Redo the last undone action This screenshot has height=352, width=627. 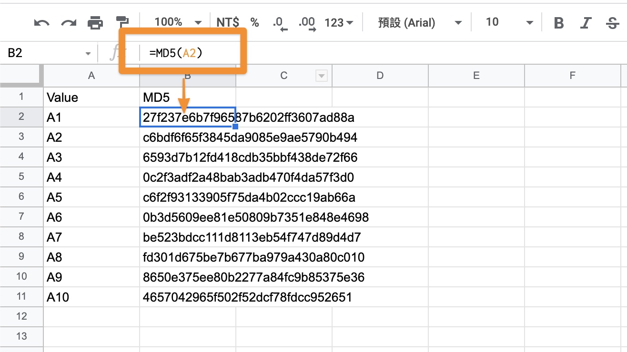tap(69, 22)
